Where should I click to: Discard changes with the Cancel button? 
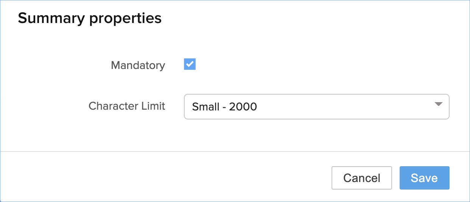click(x=361, y=178)
